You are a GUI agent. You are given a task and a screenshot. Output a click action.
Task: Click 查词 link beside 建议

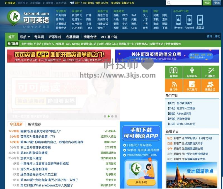(x=210, y=36)
